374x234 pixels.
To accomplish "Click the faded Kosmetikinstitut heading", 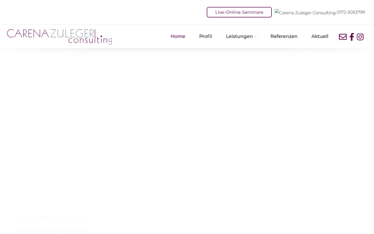I will [52, 218].
